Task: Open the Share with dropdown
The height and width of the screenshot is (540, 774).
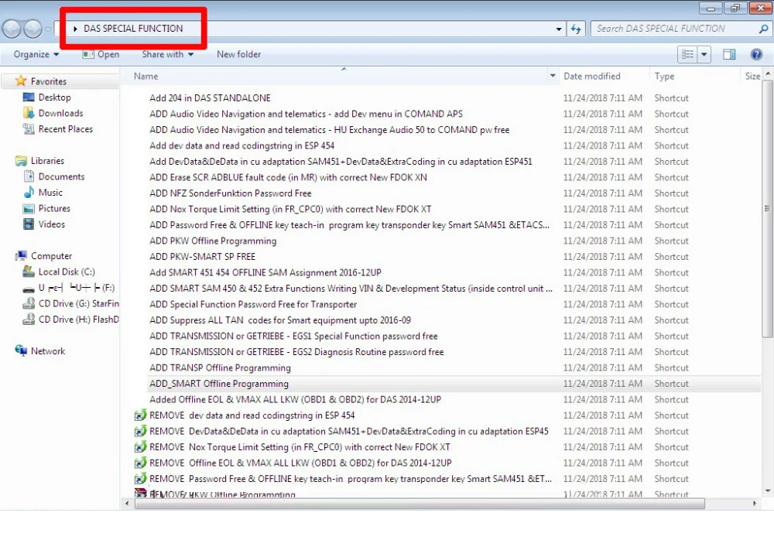Action: tap(167, 54)
